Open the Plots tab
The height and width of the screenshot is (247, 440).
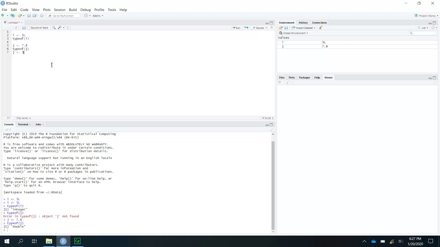(x=291, y=78)
